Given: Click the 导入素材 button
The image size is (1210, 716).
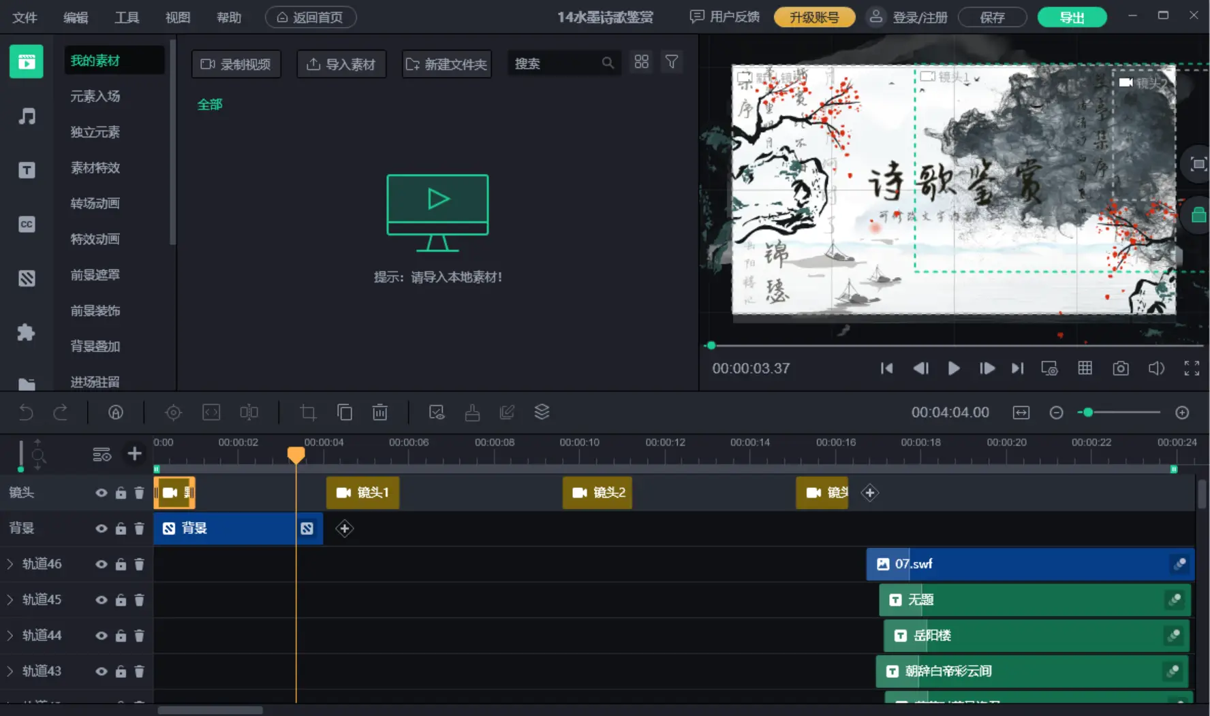Looking at the screenshot, I should click(341, 64).
